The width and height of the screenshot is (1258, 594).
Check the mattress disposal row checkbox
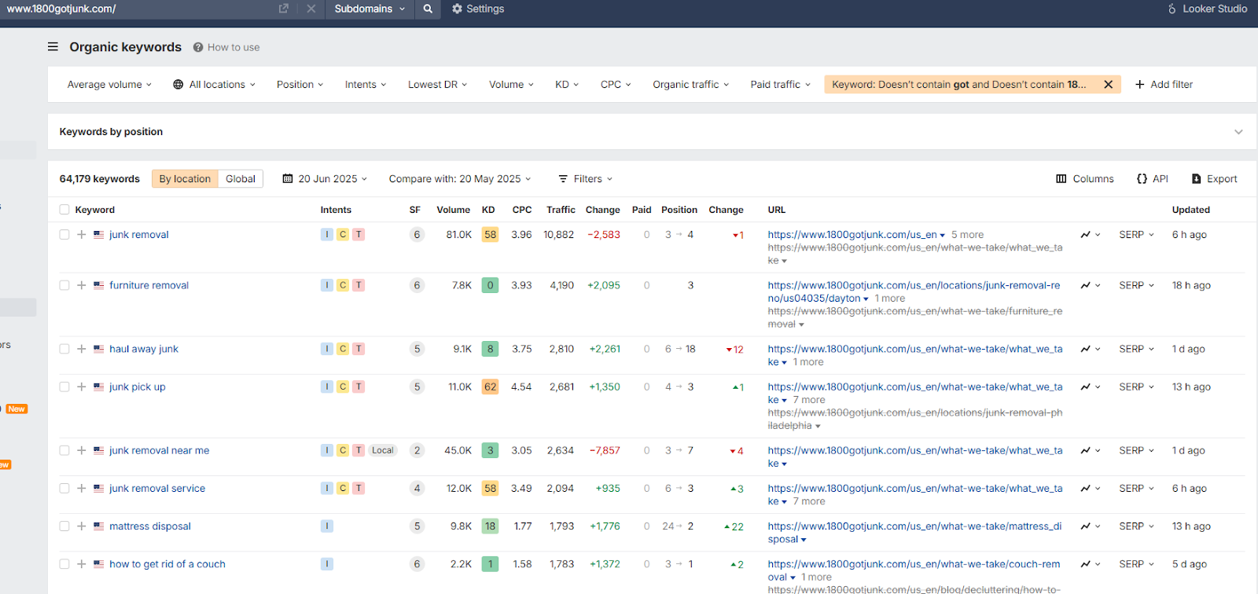[64, 526]
